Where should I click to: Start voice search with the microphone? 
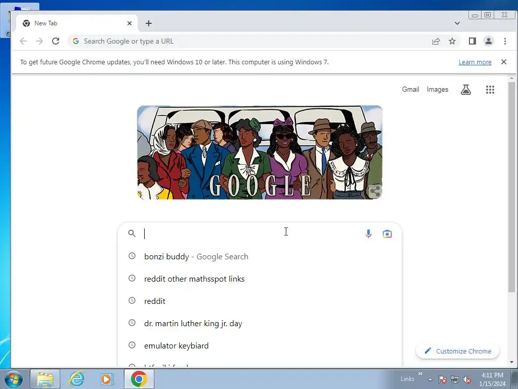[368, 234]
